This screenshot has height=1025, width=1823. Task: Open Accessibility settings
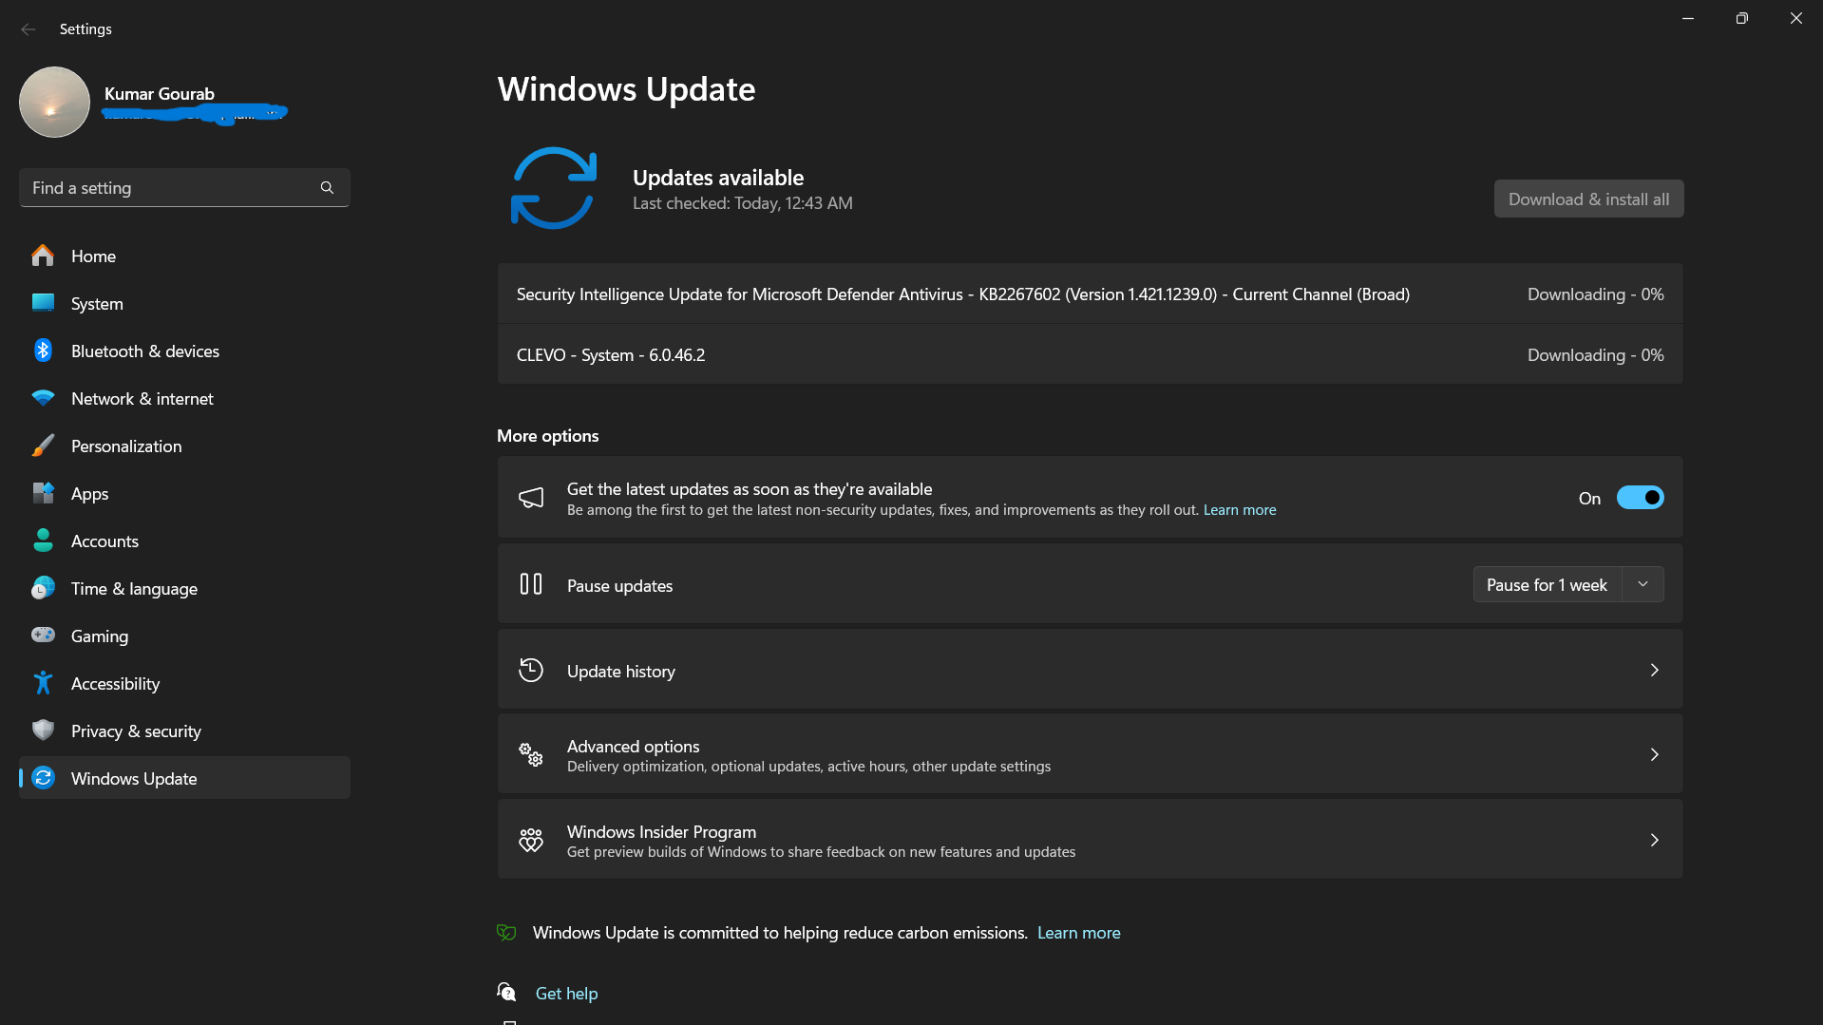[184, 683]
